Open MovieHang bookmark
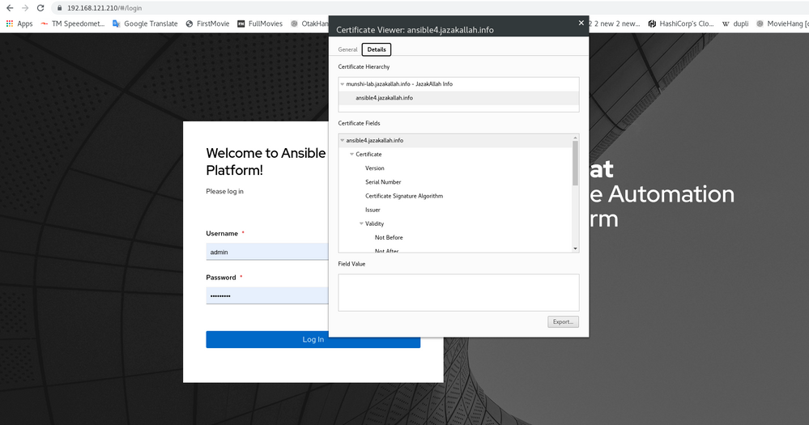809x425 pixels. tap(782, 23)
